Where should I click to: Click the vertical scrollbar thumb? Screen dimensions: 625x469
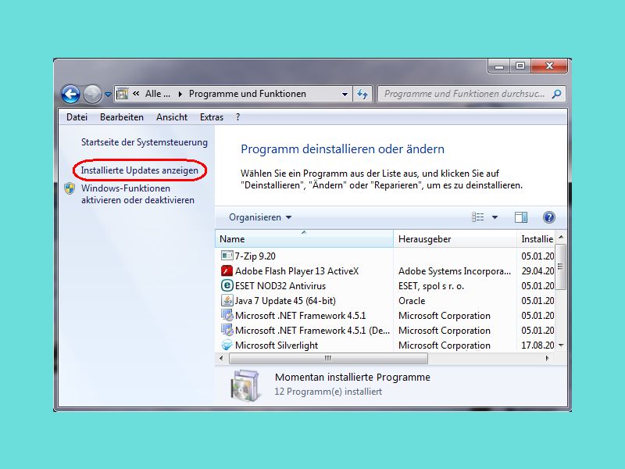[561, 267]
